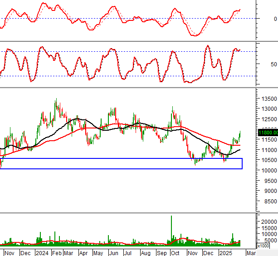Click the 12500 price axis label
This screenshot has width=278, height=256.
pyautogui.click(x=269, y=119)
